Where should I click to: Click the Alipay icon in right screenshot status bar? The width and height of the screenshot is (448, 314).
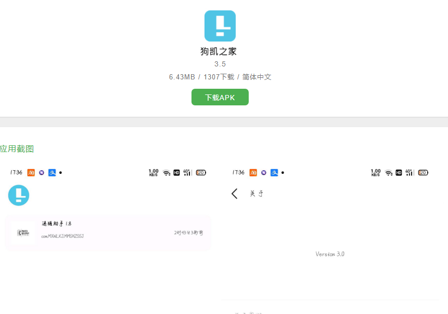click(274, 173)
